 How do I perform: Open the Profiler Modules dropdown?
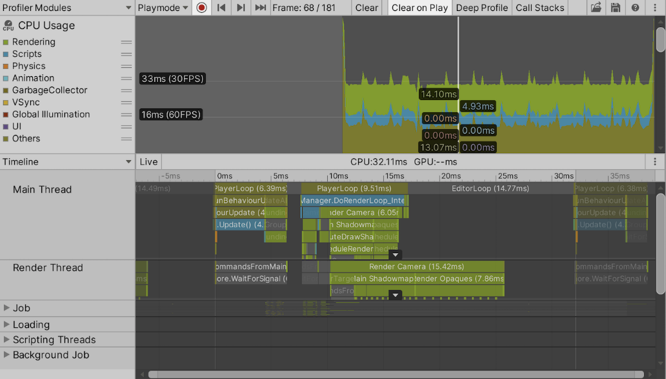point(67,8)
